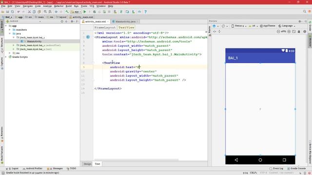312x175 pixels.
Task: Select MainActivity in project tree
Action: click(x=34, y=41)
